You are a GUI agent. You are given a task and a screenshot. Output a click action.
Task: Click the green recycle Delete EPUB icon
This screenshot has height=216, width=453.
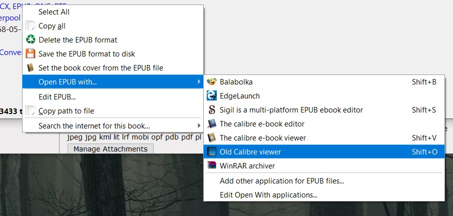tap(31, 39)
